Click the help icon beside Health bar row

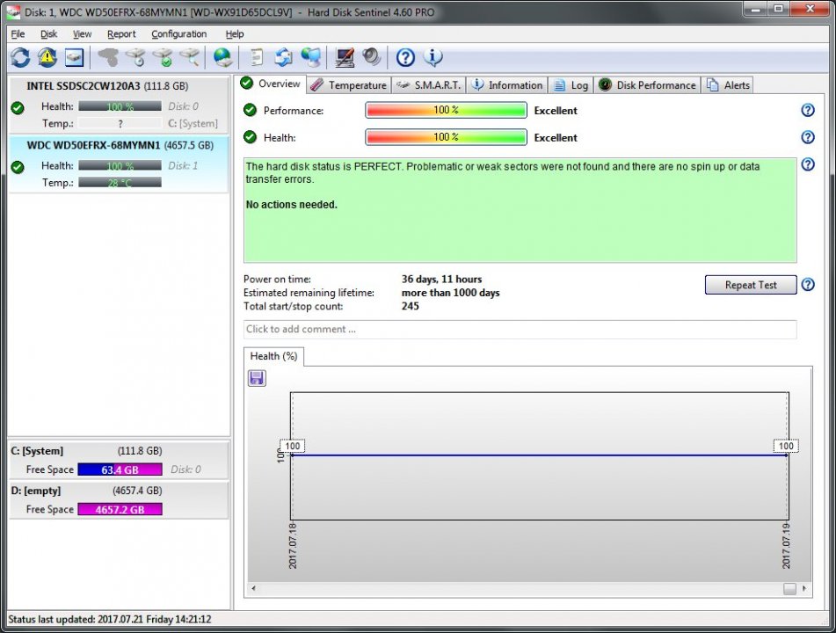click(x=808, y=137)
